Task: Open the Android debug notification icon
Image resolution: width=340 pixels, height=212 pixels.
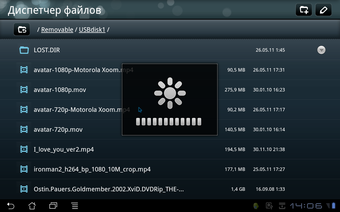Action: tap(256, 206)
